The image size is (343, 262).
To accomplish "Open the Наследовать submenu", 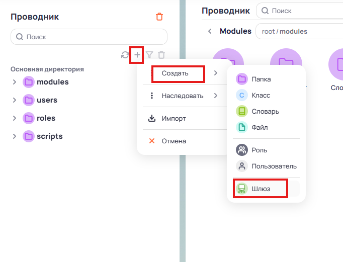I will tap(182, 96).
